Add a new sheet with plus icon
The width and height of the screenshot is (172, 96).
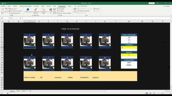coord(30,91)
